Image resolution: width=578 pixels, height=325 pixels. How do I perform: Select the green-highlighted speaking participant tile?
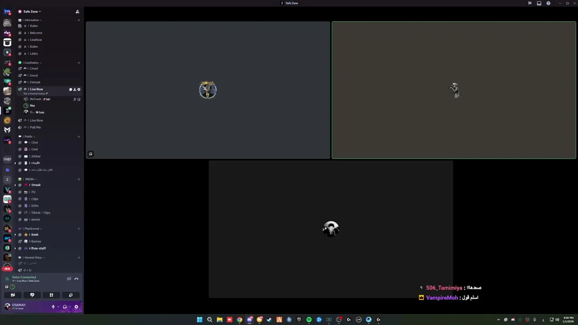(x=454, y=90)
